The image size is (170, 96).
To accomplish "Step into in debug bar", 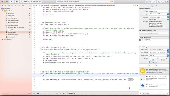I will pos(49,93).
